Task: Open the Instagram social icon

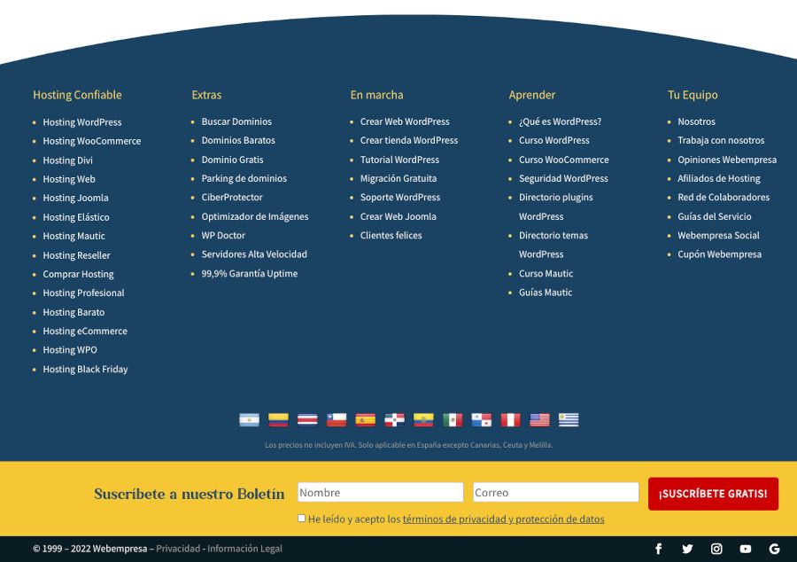Action: tap(716, 549)
